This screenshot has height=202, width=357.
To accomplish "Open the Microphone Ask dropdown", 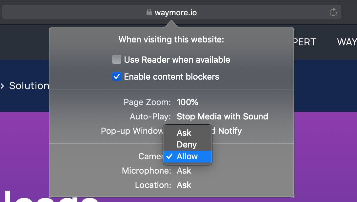I will (x=184, y=171).
